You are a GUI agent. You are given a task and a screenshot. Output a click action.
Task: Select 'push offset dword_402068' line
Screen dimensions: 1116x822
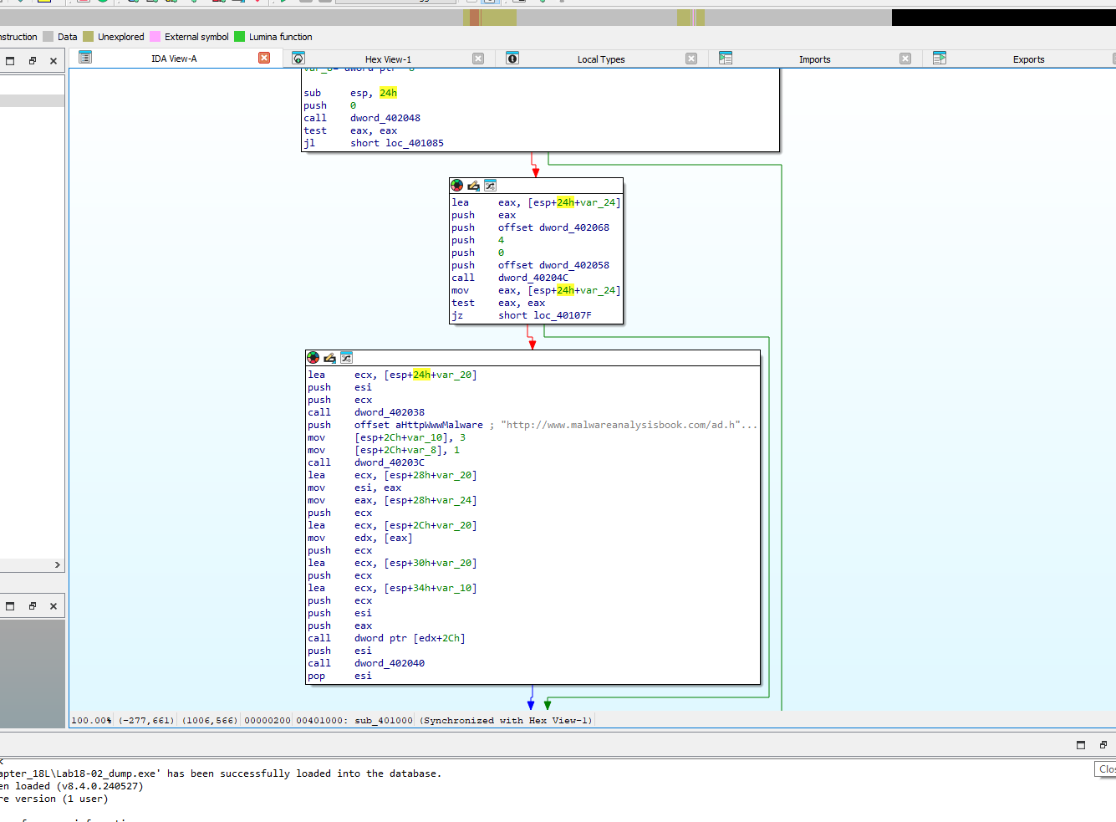pyautogui.click(x=531, y=227)
